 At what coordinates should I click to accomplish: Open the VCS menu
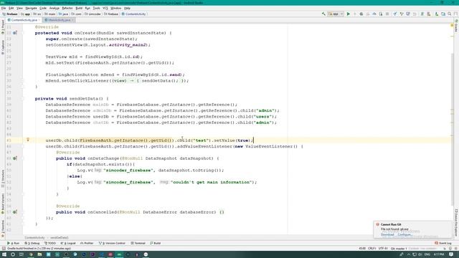coord(105,8)
